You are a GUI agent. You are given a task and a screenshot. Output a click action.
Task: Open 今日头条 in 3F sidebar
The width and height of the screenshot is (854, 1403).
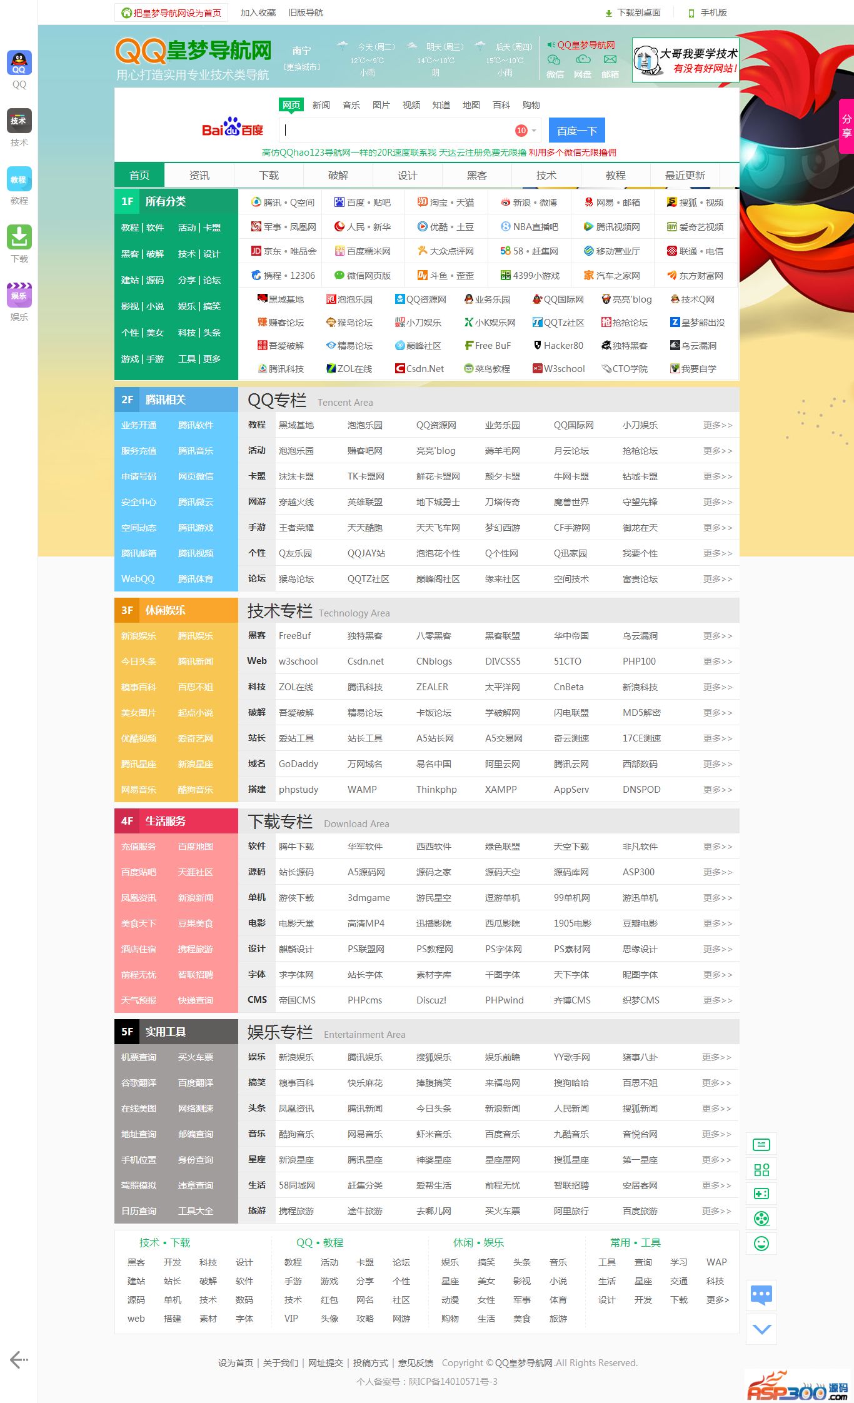(x=139, y=661)
